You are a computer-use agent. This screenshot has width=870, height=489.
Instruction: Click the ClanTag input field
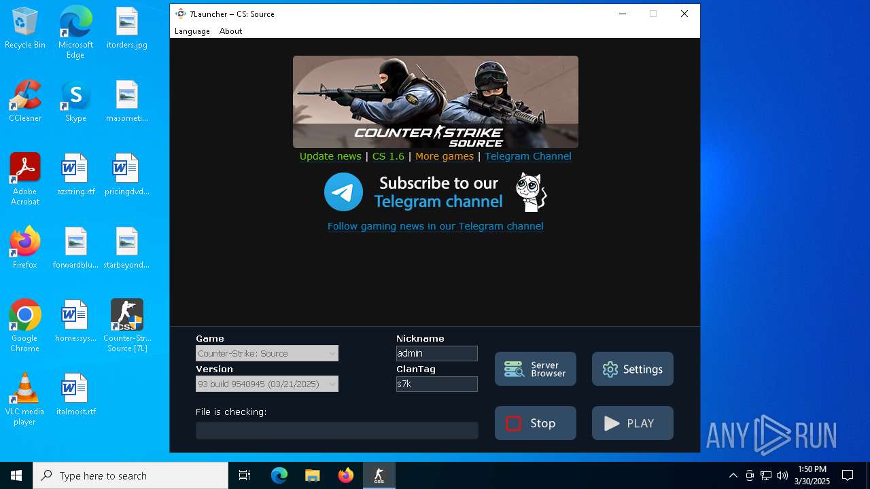[x=437, y=384]
